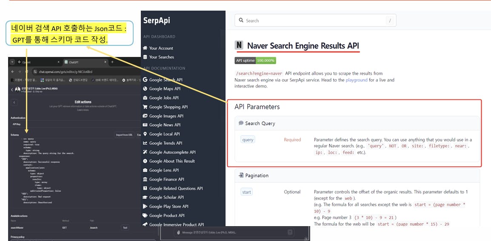Open the browser tab list dropdown arrow

pyautogui.click(x=12, y=62)
